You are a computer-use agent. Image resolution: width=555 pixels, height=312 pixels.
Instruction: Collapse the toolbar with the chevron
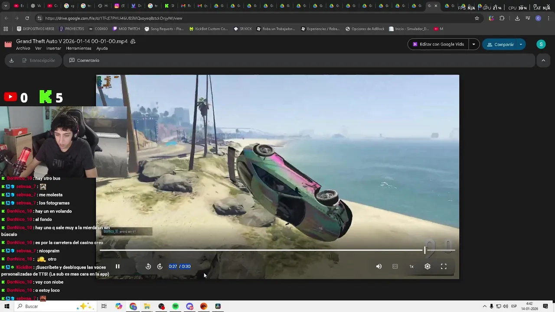pos(543,61)
